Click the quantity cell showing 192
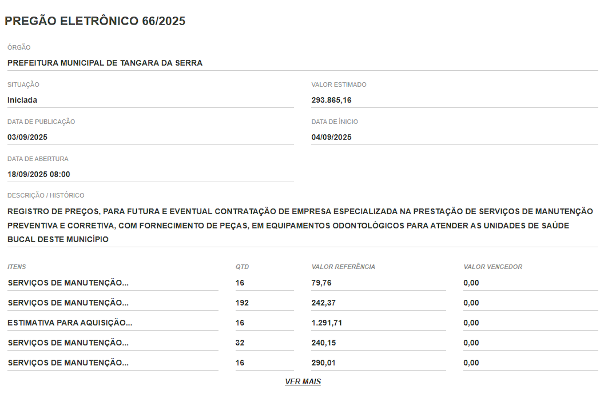Viewport: 612px width, 402px height. [x=242, y=303]
